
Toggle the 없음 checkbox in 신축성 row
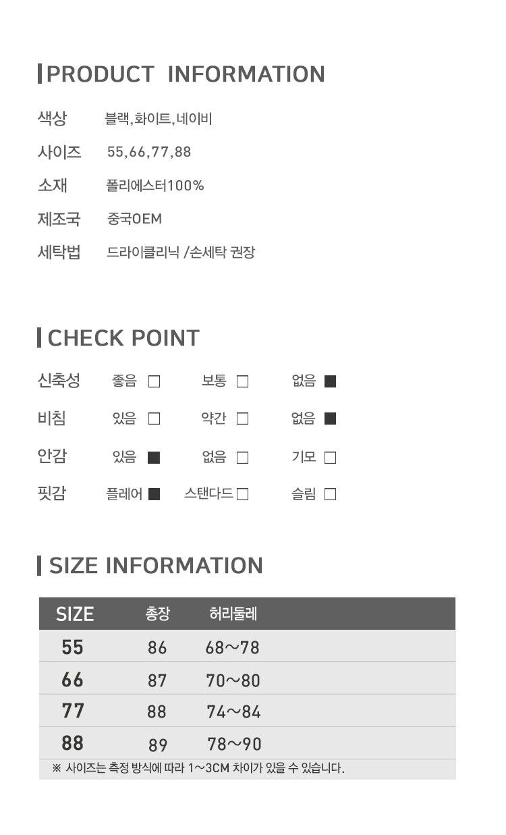tap(330, 381)
